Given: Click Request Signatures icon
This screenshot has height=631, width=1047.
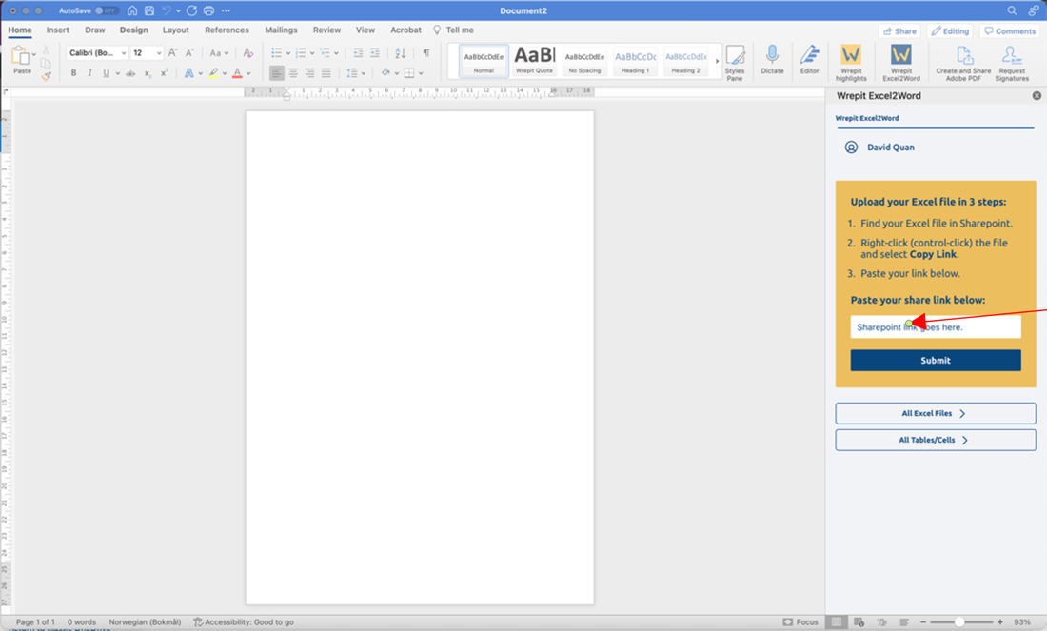Looking at the screenshot, I should pos(1012,63).
